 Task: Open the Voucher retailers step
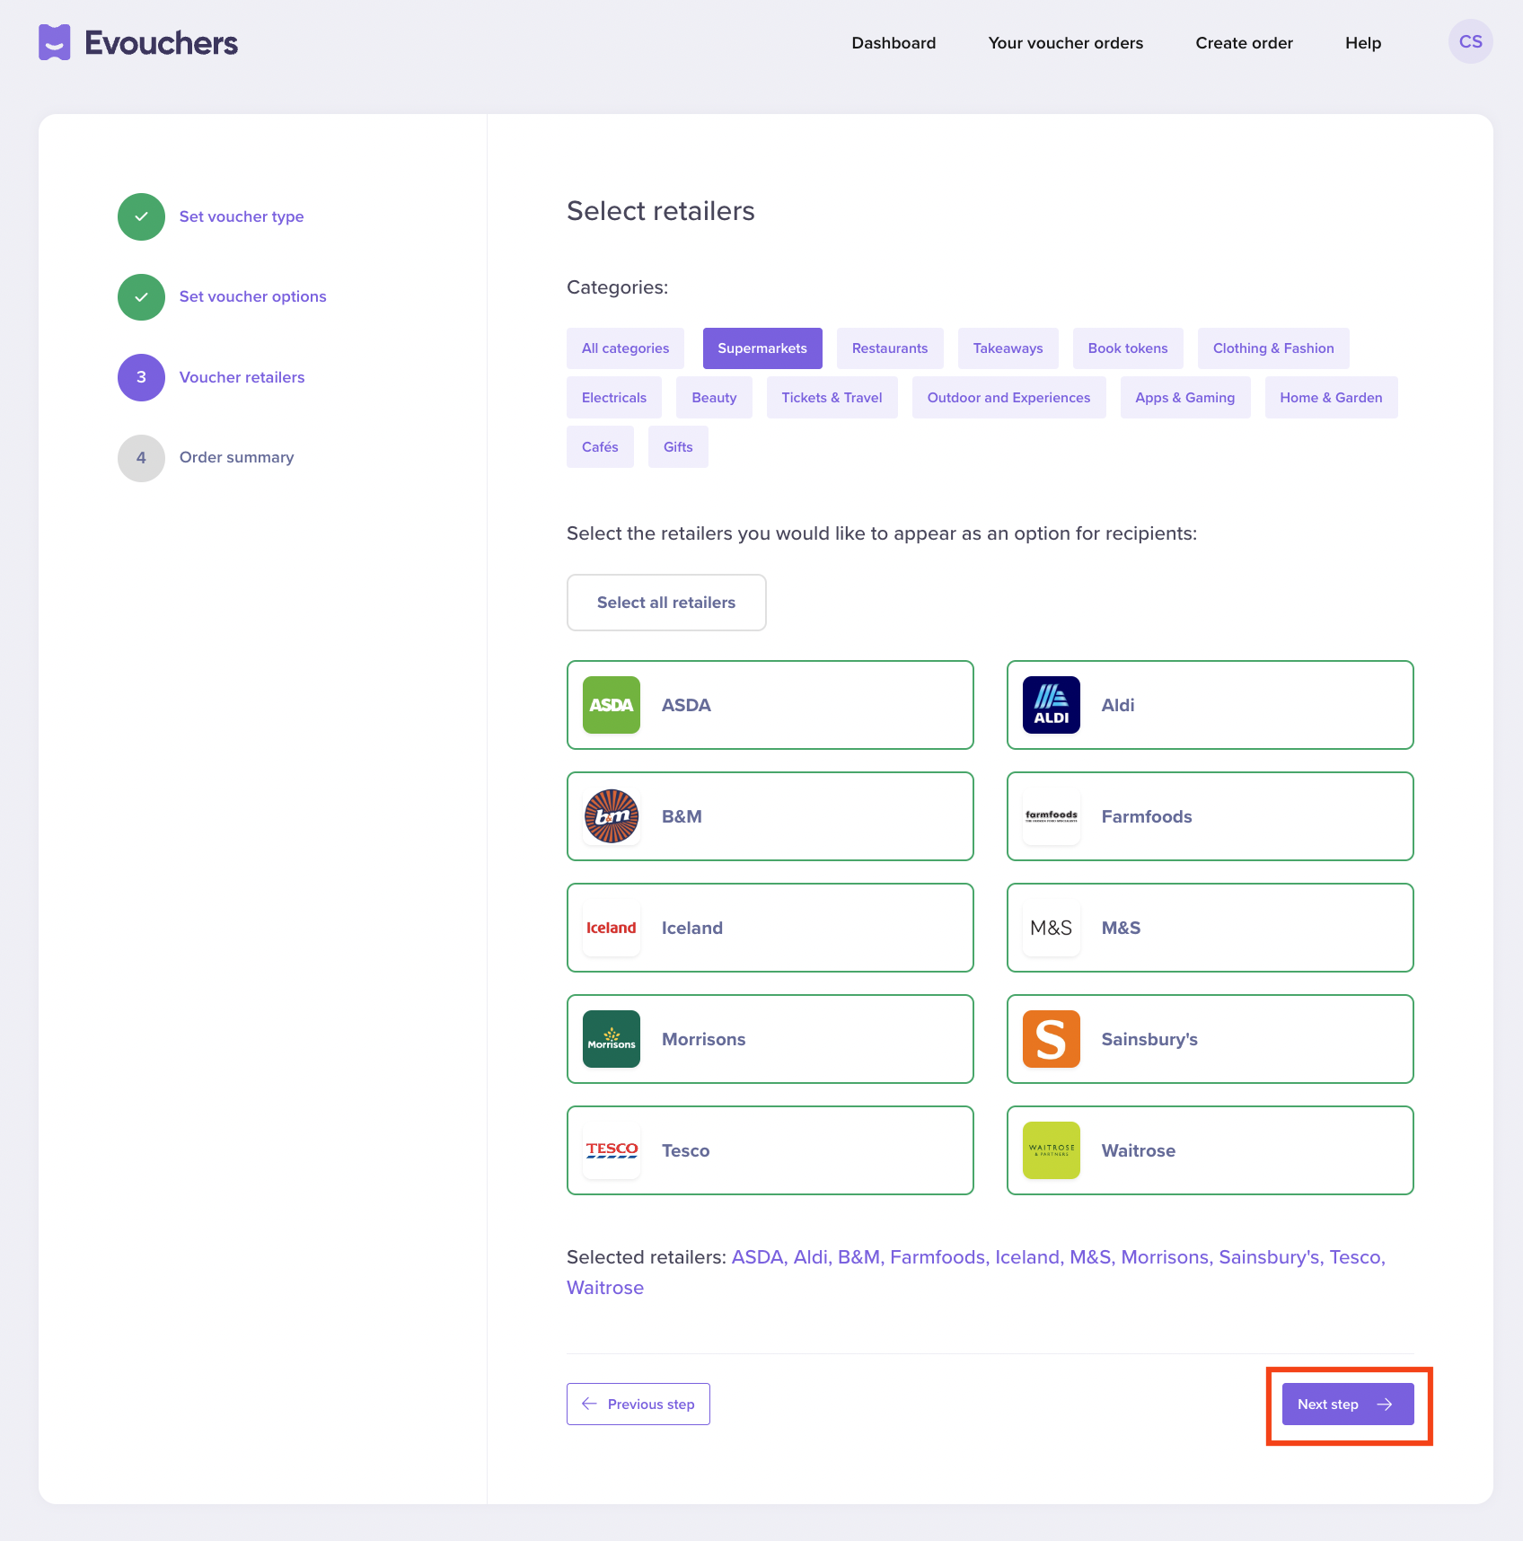click(x=242, y=377)
